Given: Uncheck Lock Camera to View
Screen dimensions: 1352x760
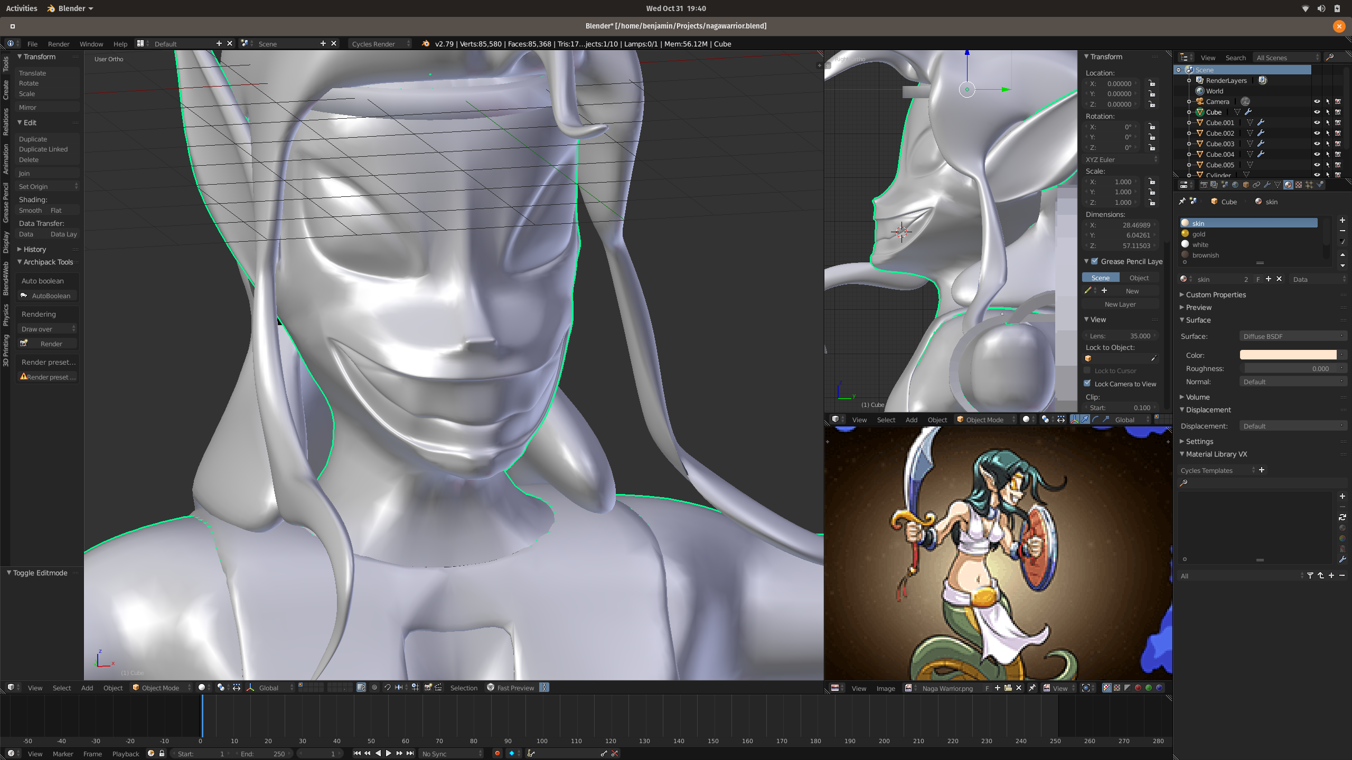Looking at the screenshot, I should [1087, 383].
